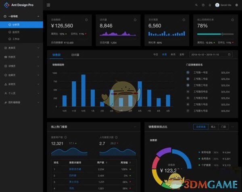Click the Serati Ma user avatar
Screen dimensions: 242x192
217,5
